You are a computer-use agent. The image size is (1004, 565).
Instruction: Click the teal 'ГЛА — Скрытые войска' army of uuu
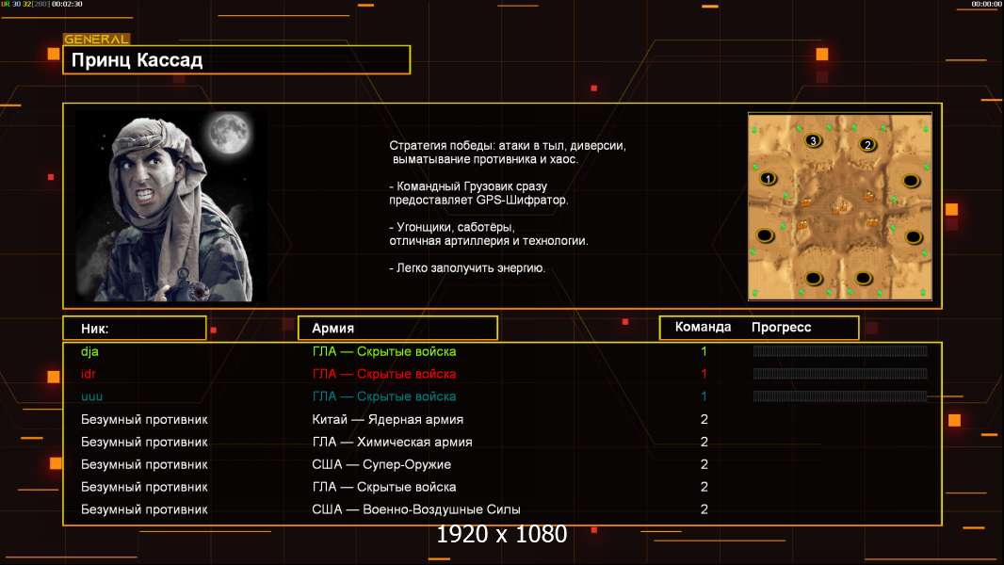point(384,396)
